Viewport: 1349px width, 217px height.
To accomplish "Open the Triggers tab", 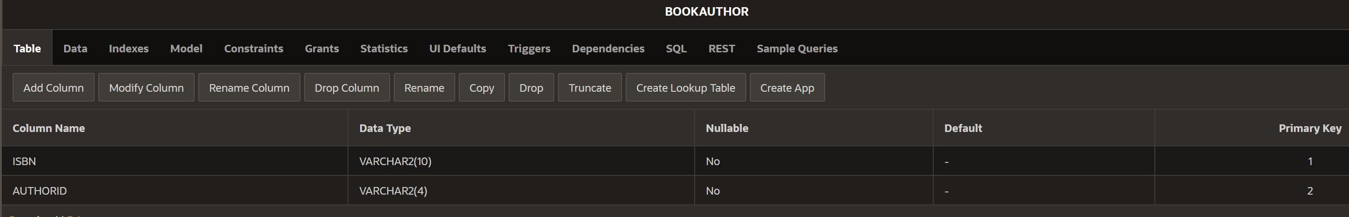I will [x=529, y=48].
